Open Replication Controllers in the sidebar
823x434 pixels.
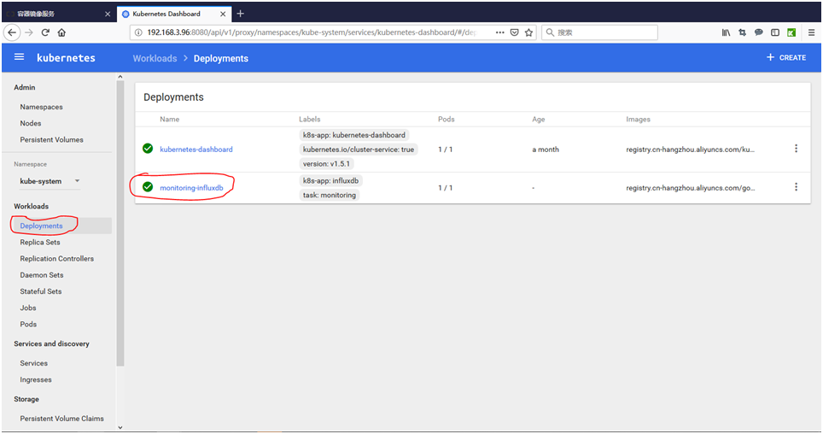(56, 258)
